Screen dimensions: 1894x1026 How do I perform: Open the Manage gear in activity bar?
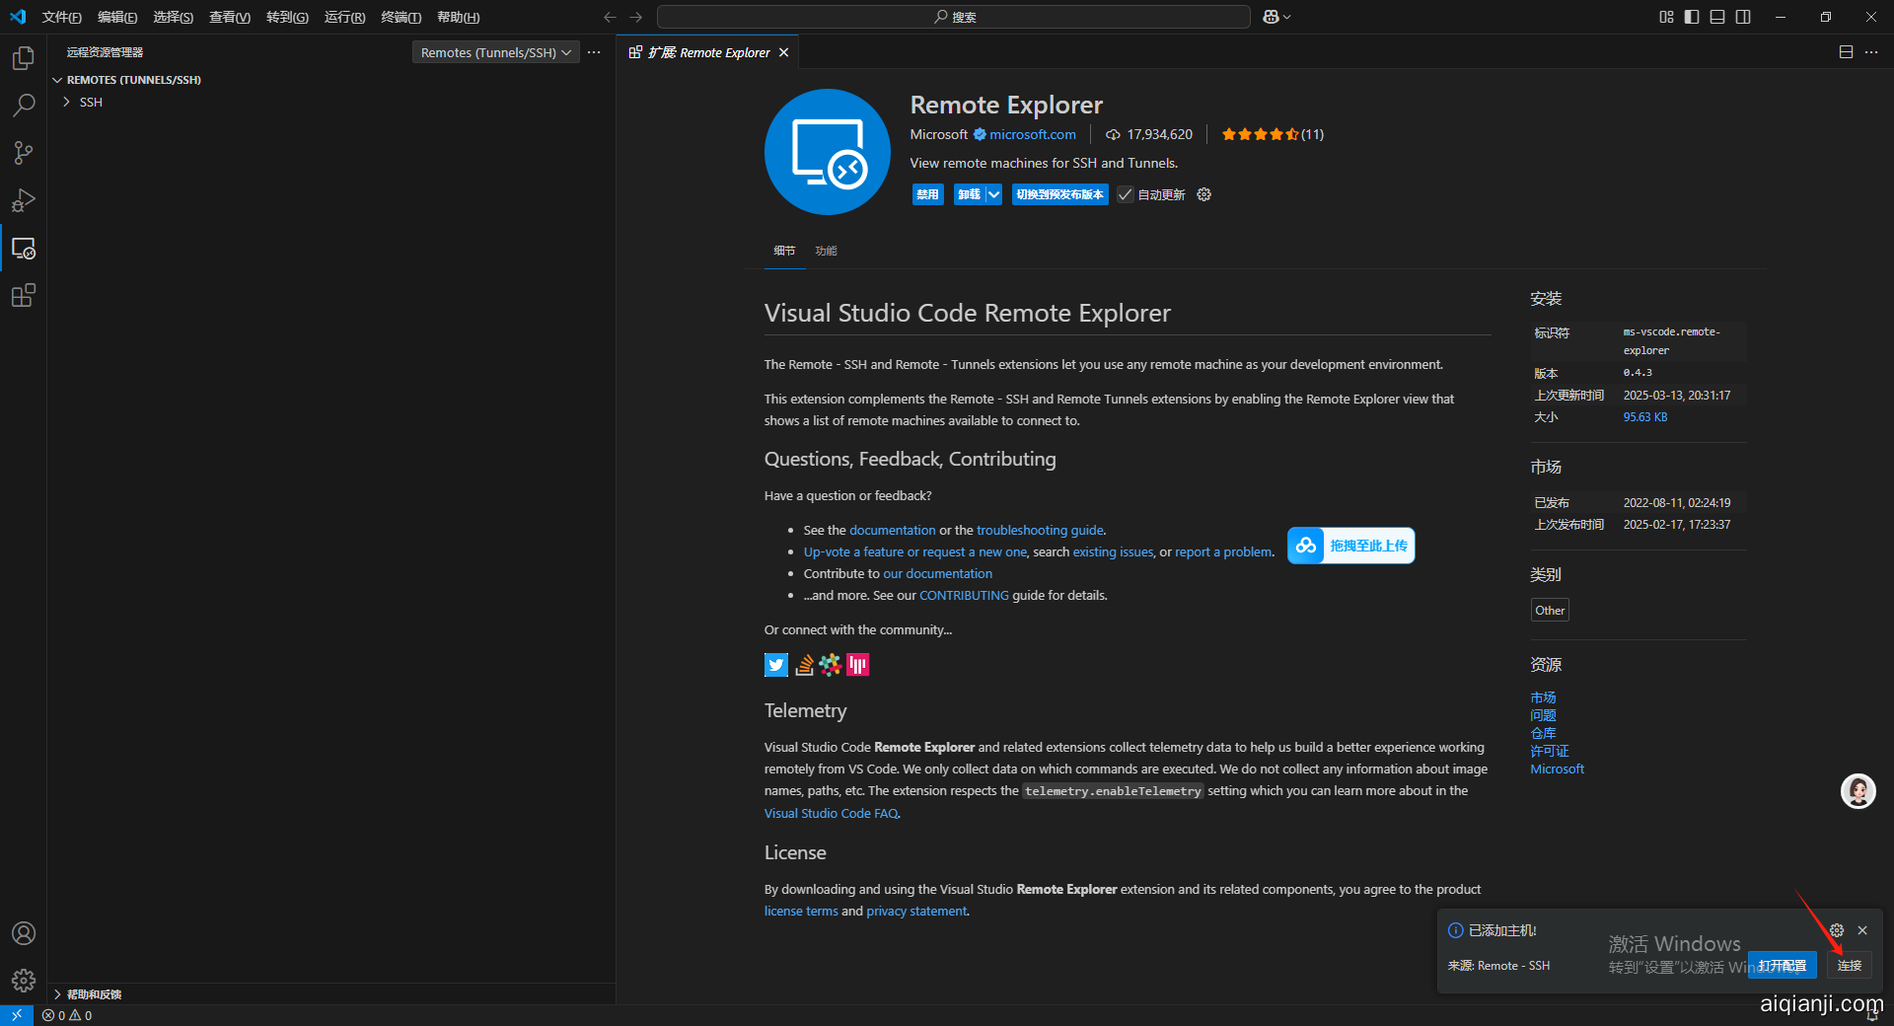coord(24,980)
